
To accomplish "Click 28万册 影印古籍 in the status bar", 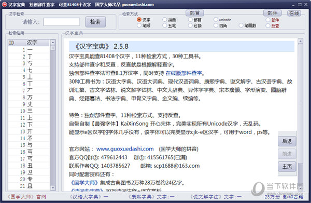I will (284, 197).
